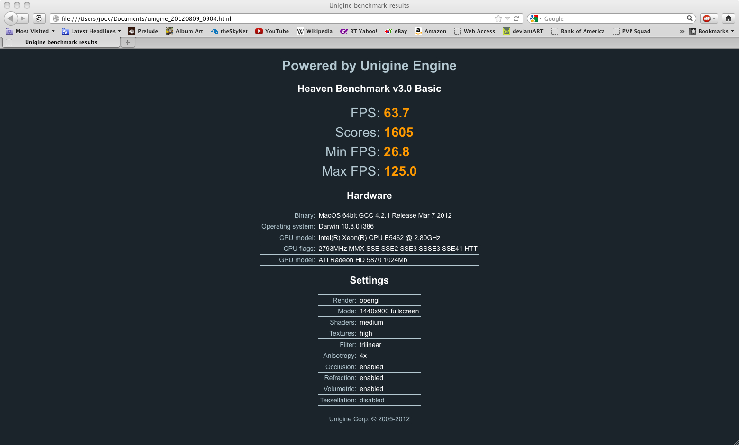Go forward with the Forward arrow button
The height and width of the screenshot is (445, 739).
pos(23,18)
